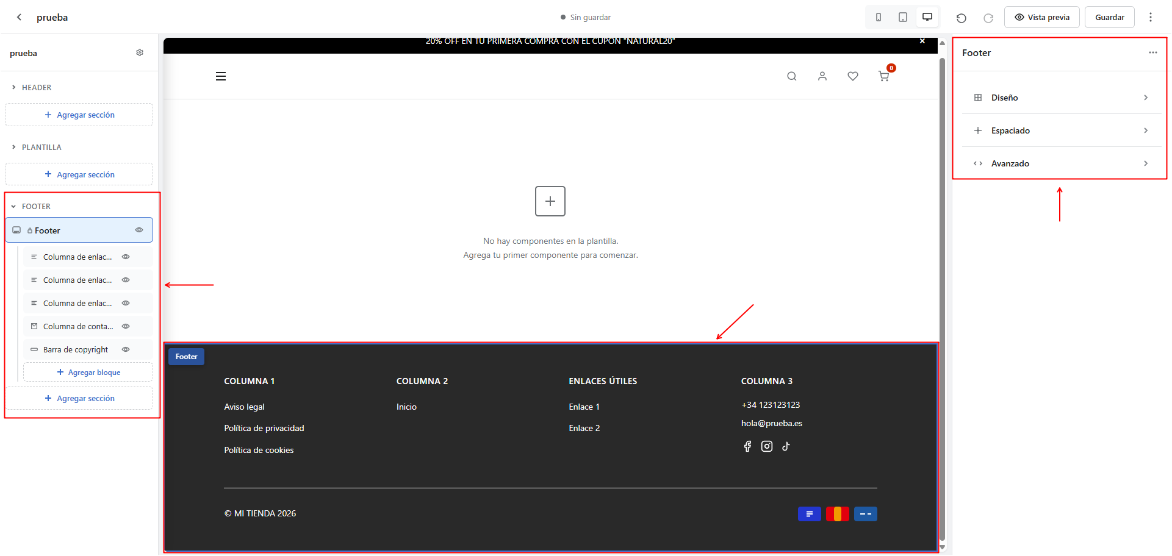Viewport: 1172px width, 556px height.
Task: Hide the Columna de contacto block
Action: pos(126,326)
